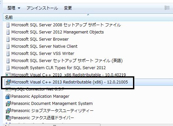Open the 整理 dropdown menu
Viewport: 173px width, 126px height.
pyautogui.click(x=14, y=8)
